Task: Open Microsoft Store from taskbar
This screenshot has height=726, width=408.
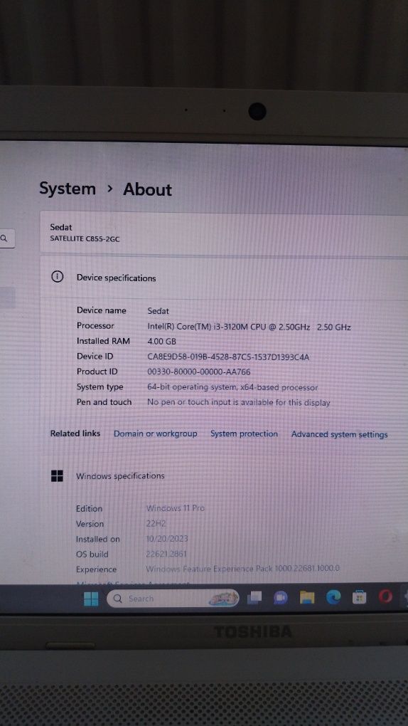Action: click(x=360, y=597)
